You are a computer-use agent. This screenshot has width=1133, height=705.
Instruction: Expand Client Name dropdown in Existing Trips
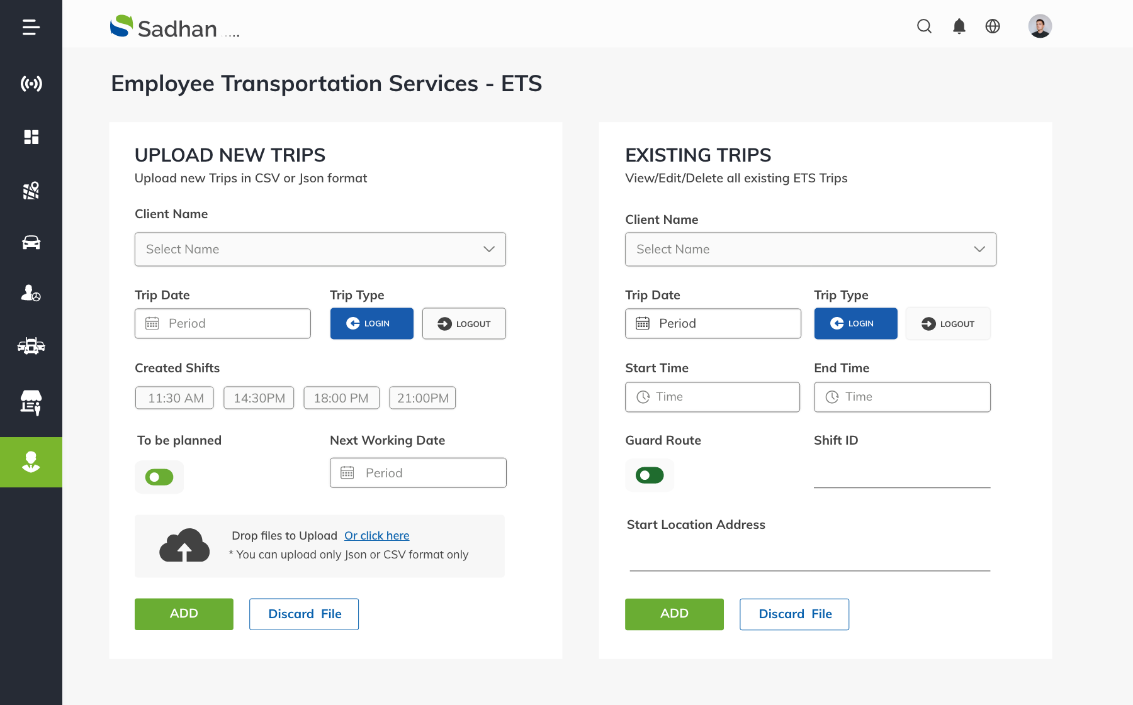[810, 250]
